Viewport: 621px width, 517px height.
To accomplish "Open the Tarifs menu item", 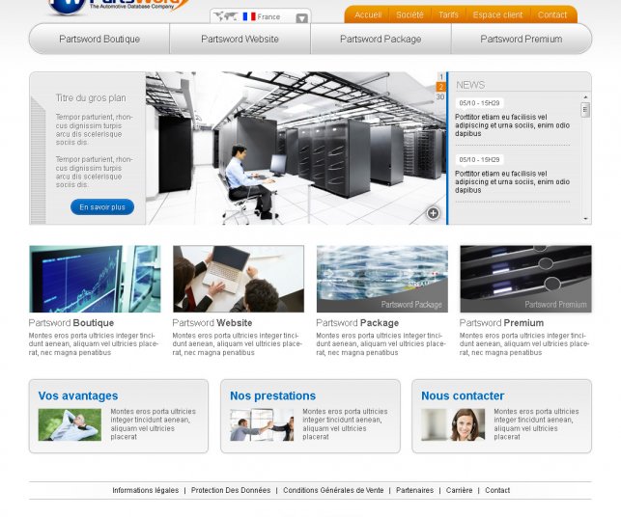I will coord(448,15).
